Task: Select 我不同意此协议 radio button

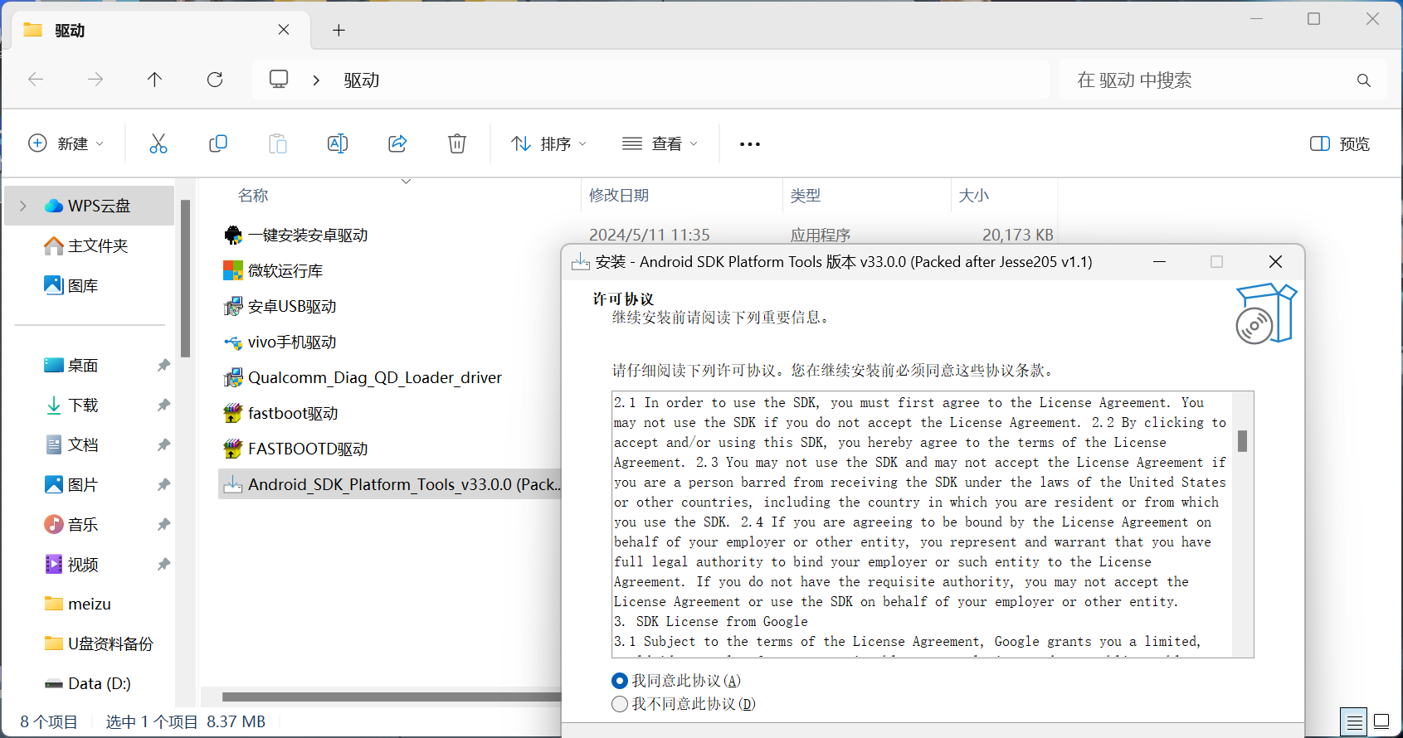Action: (620, 704)
